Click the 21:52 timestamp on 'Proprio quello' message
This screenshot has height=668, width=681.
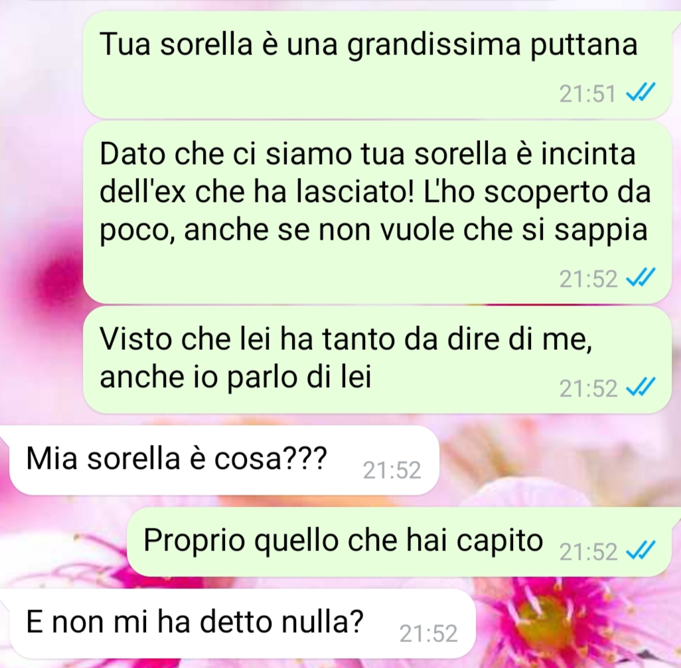588,552
